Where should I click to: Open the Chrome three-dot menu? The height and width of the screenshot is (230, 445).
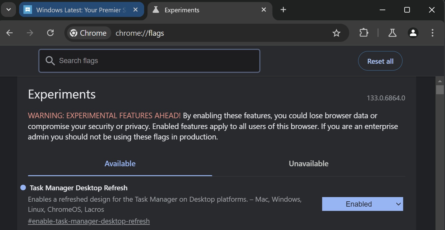point(432,33)
